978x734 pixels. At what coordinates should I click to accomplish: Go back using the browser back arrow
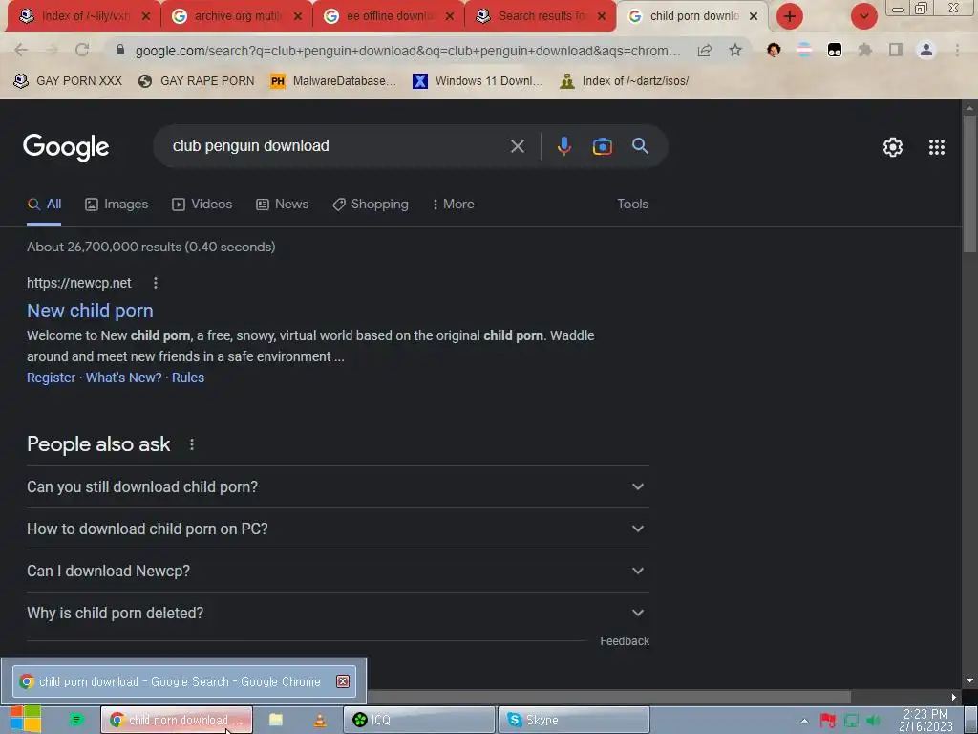pyautogui.click(x=21, y=50)
